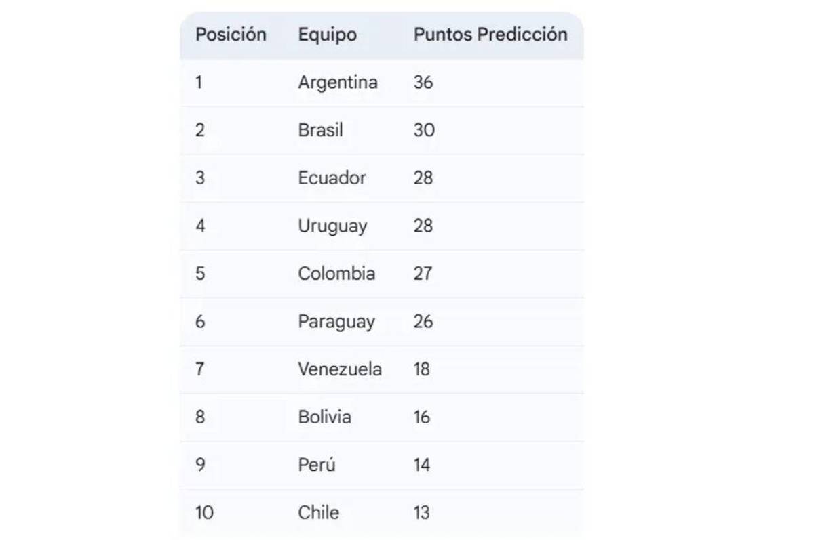Click Paraguay's 26 points value
Screen dimensions: 814x540
[423, 321]
